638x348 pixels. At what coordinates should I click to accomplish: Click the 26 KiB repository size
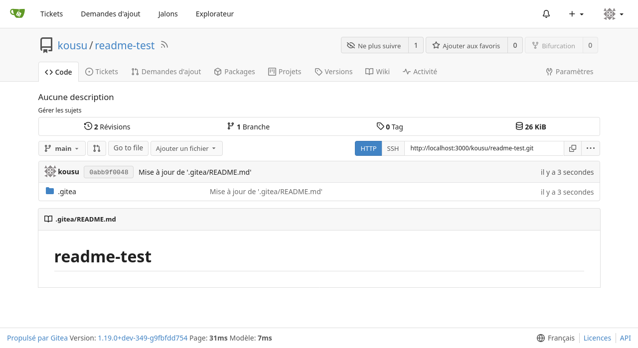[x=531, y=126]
